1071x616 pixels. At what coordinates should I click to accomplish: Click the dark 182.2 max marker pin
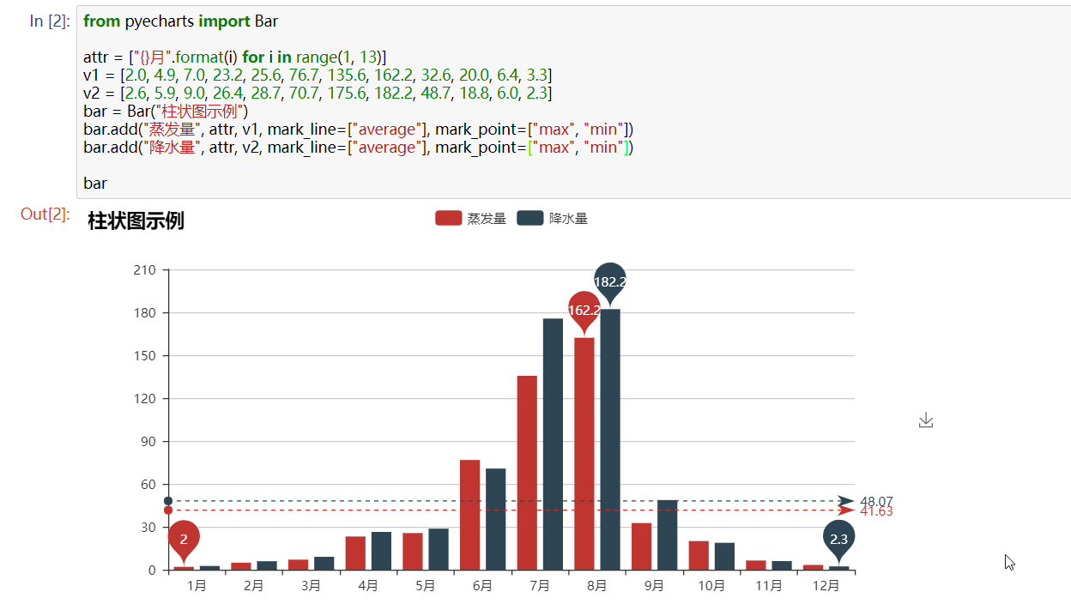610,282
